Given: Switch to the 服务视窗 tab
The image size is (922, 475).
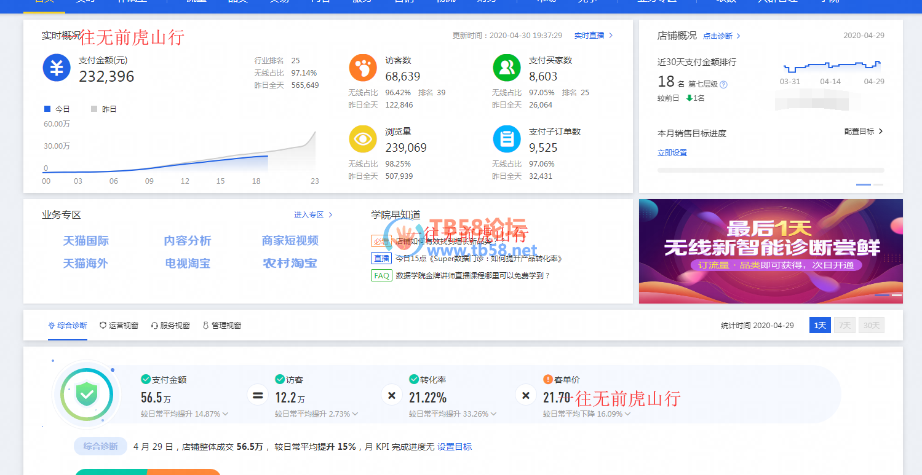Looking at the screenshot, I should click(170, 325).
